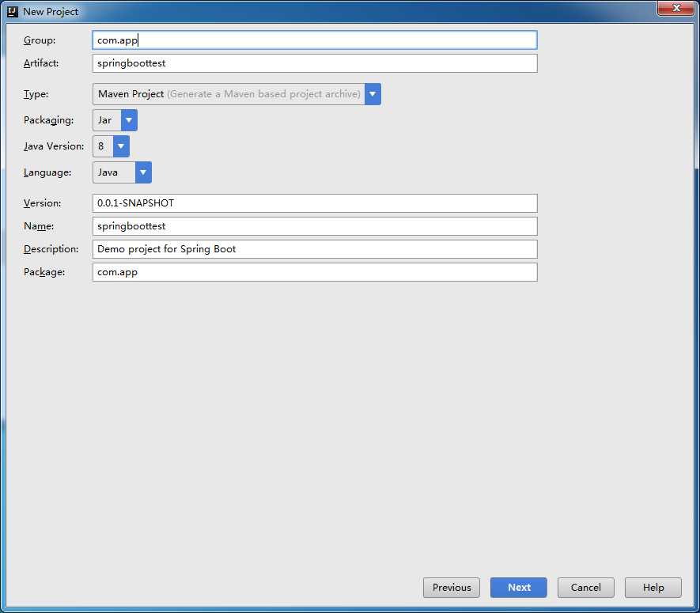Click the Artifact label

coord(41,63)
